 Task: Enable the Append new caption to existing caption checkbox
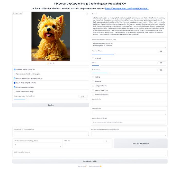[15, 74]
